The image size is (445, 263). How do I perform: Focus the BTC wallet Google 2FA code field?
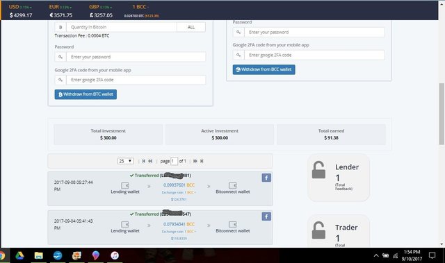tap(136, 80)
